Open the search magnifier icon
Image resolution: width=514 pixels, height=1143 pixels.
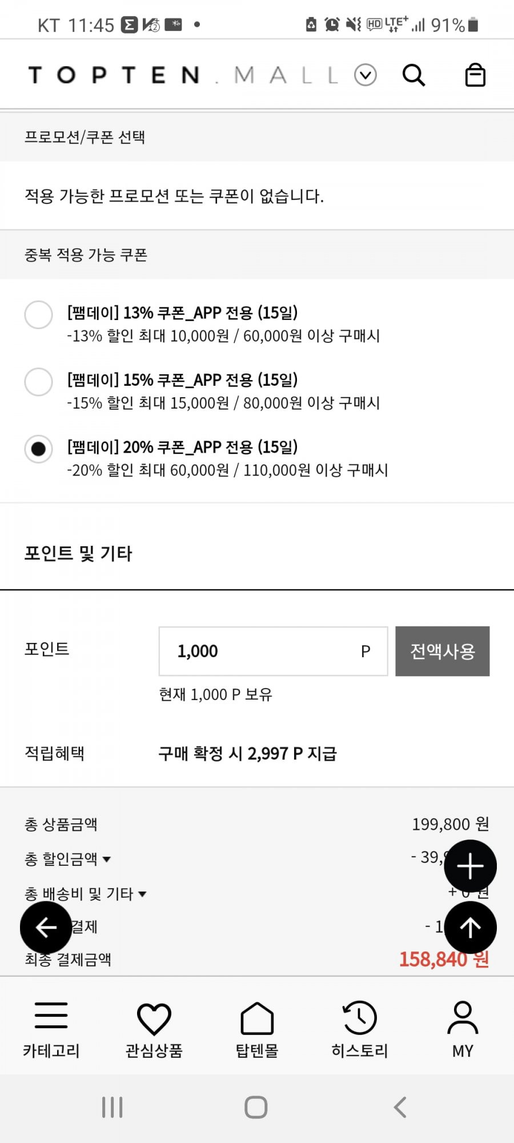point(413,75)
